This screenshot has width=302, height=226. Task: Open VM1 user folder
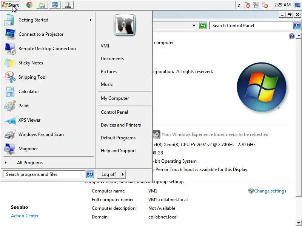105,46
